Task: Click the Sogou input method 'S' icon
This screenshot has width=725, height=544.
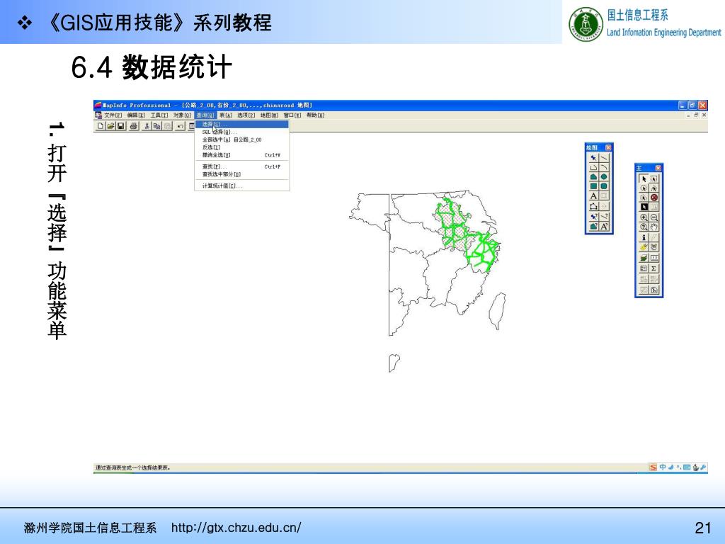Action: [653, 467]
